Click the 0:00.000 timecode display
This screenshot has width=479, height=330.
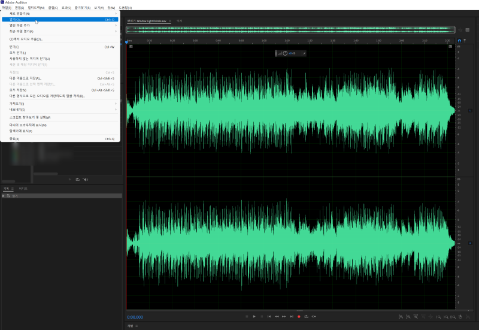pyautogui.click(x=135, y=317)
